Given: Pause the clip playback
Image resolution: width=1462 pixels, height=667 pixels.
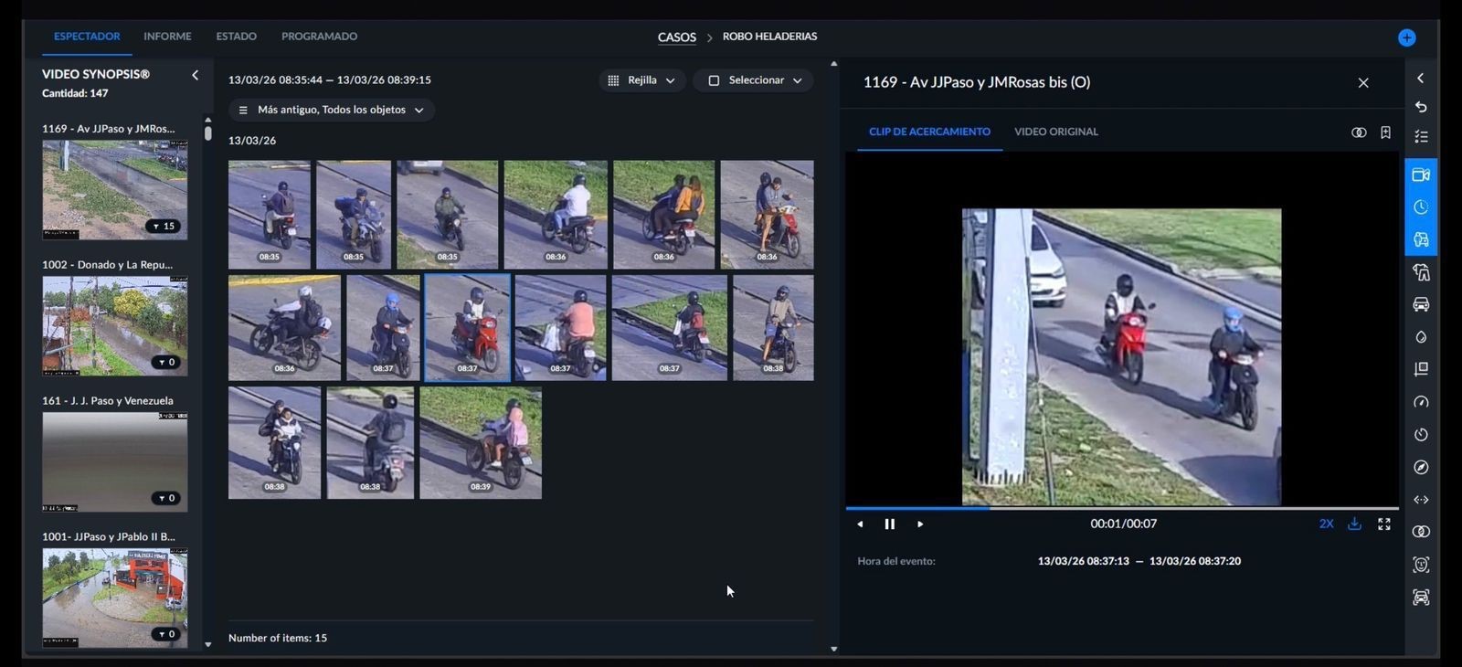Looking at the screenshot, I should tap(889, 524).
